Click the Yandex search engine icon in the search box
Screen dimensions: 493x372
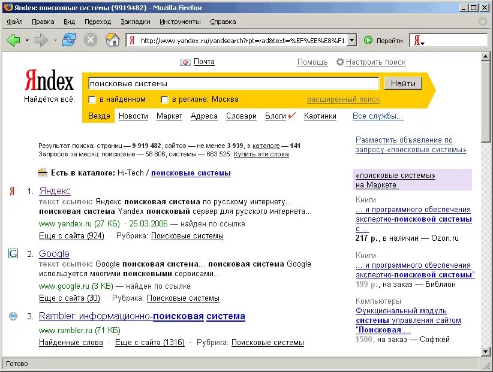click(x=417, y=41)
